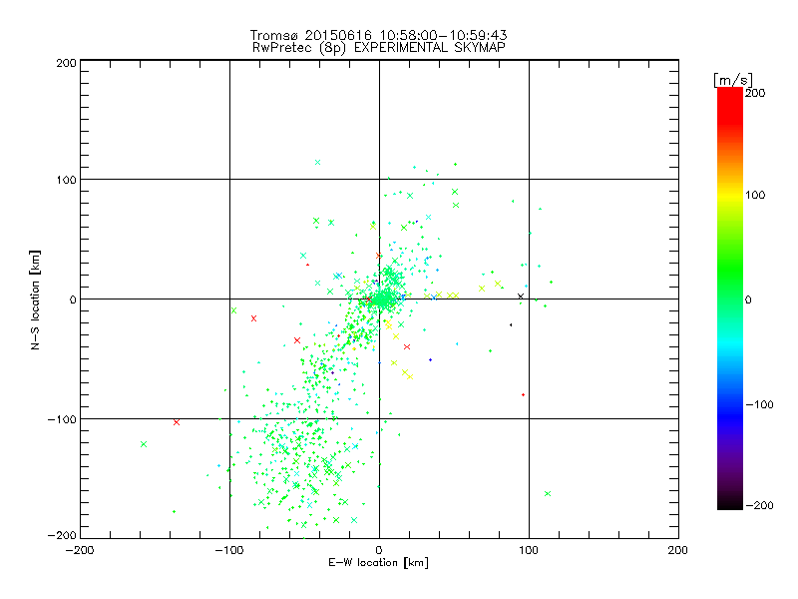Click the red X marker near bottom-left of plot
Viewport: 798px width, 599px height.
177,422
